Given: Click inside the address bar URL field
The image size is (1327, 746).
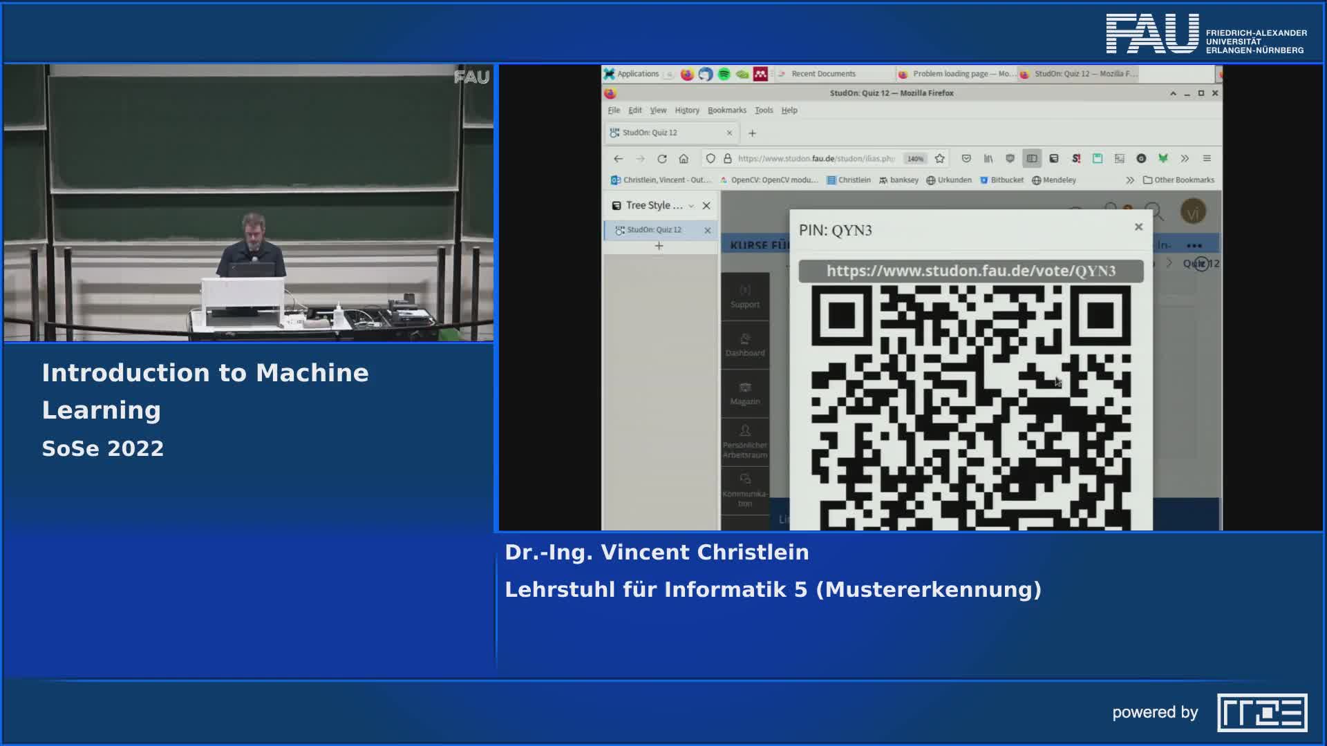Looking at the screenshot, I should point(816,158).
